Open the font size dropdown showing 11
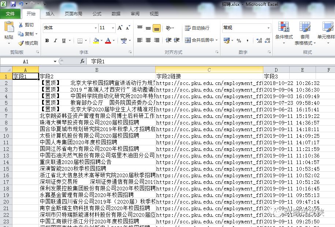The image size is (335, 227). (113, 28)
